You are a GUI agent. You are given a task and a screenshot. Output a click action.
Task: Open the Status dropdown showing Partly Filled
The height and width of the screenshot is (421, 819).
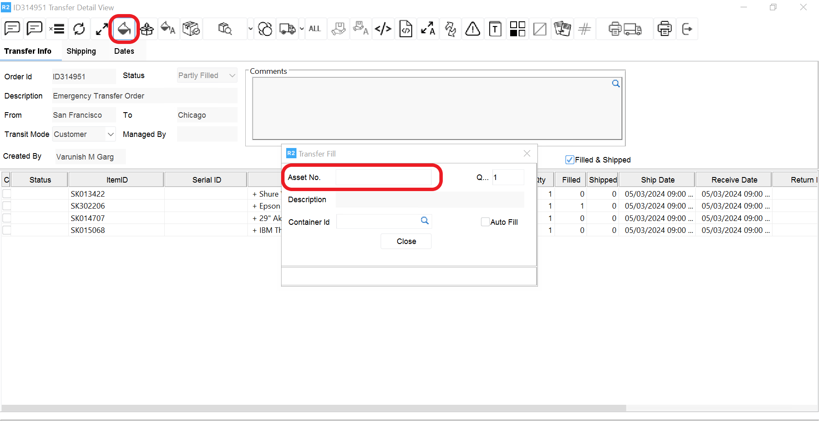232,75
